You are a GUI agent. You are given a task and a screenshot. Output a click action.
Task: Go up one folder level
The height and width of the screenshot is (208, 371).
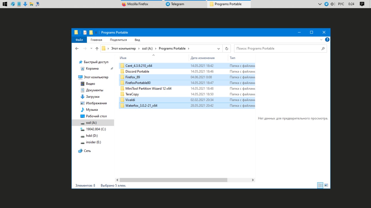click(x=97, y=49)
